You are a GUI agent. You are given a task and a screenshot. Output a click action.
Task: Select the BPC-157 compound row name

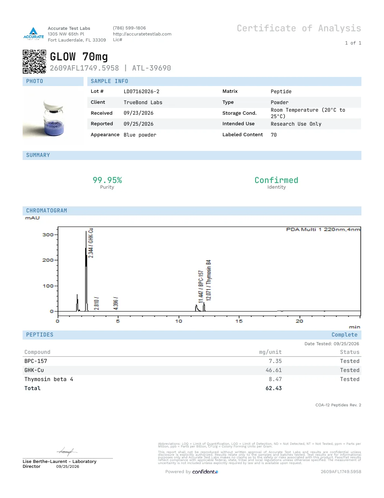coord(36,361)
